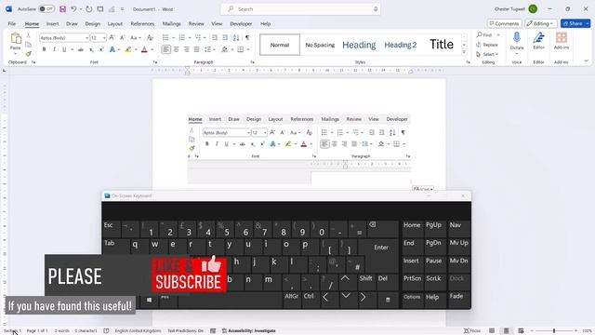
Task: Open Add-ins from the ribbon
Action: point(562,41)
